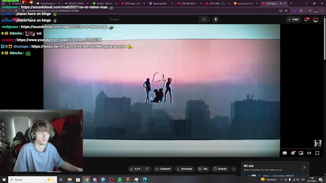Click Windows taskbar Buscar search box
This screenshot has height=183, width=326.
[33, 180]
